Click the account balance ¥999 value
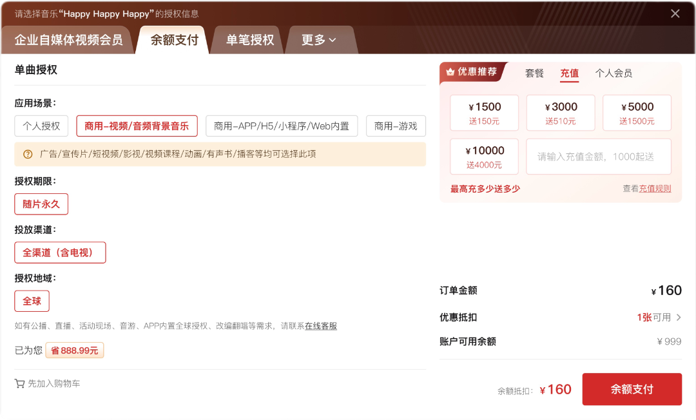The height and width of the screenshot is (420, 696). click(x=669, y=341)
